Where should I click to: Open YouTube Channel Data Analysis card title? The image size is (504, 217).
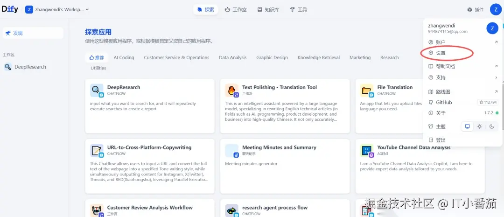413,147
